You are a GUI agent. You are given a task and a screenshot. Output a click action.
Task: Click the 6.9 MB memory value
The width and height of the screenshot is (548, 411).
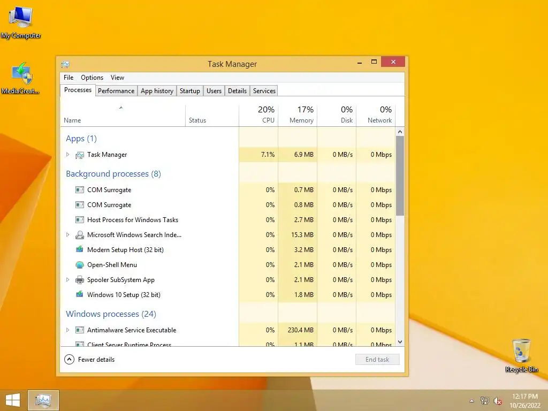coord(304,155)
